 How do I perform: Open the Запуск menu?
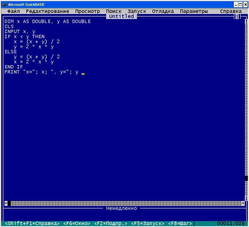137,11
